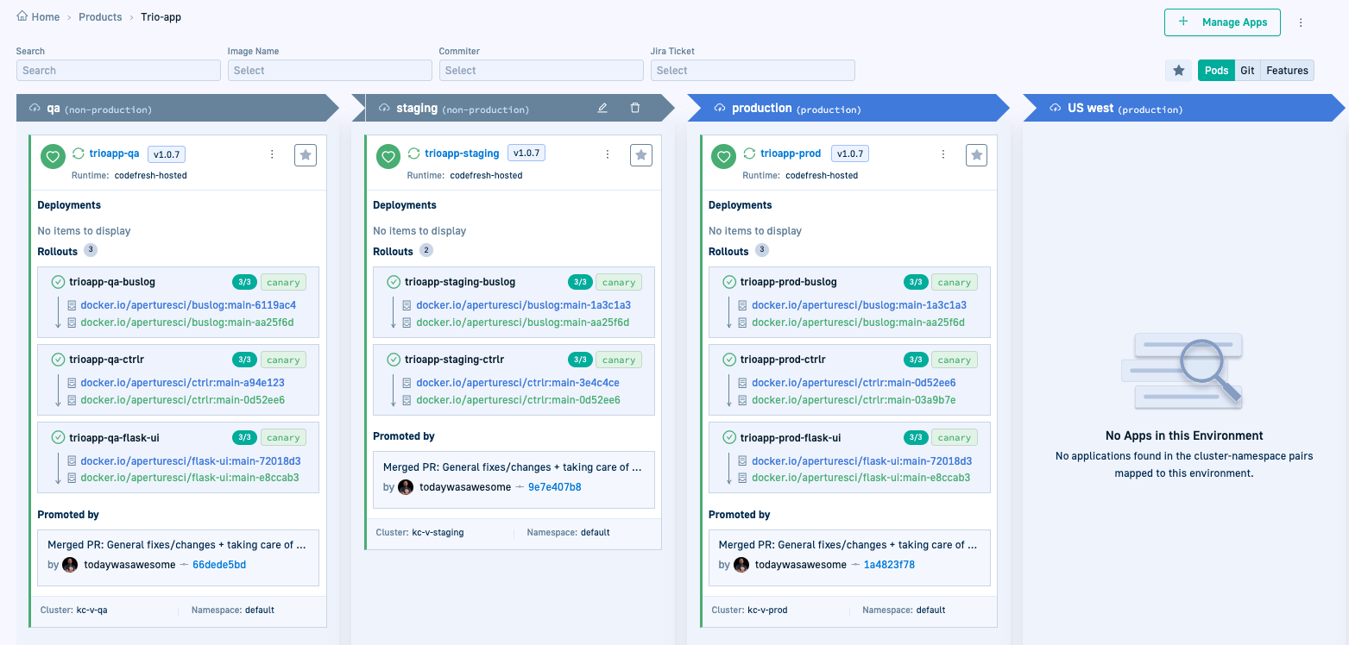
Task: Open commit link 9e7e407b8
Action: 554,487
